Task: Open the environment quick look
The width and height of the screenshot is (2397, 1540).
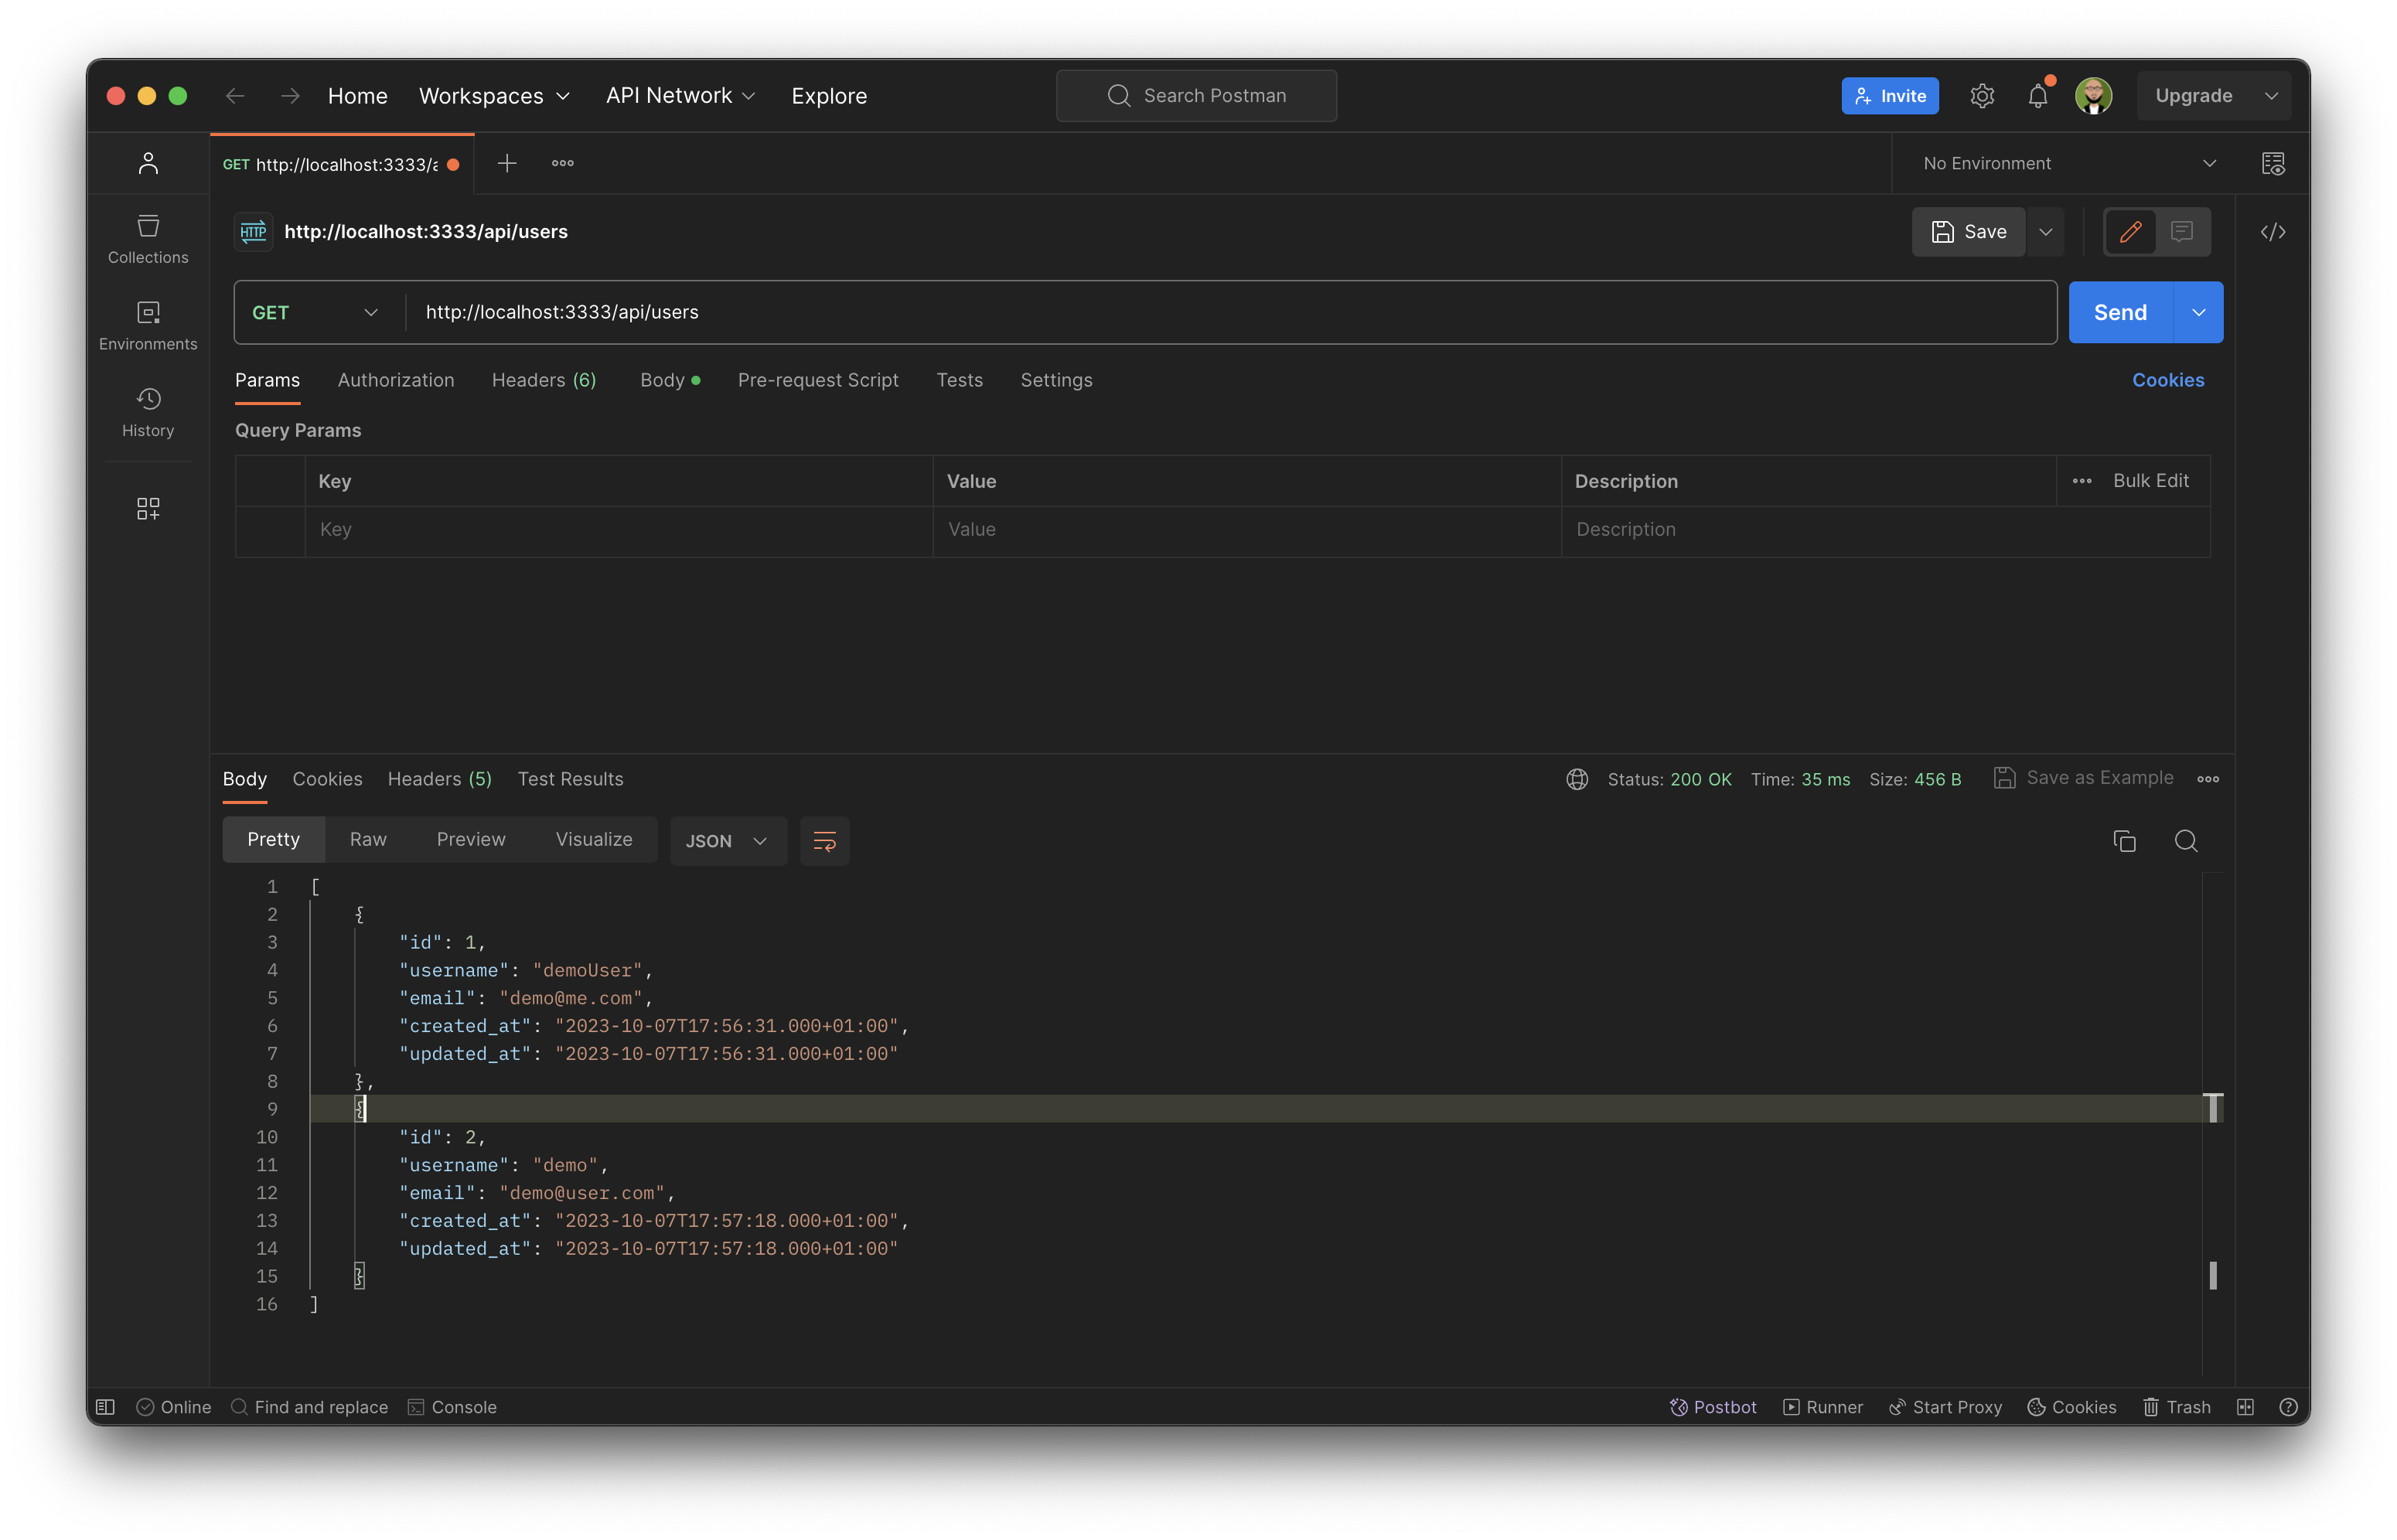Action: click(2273, 163)
